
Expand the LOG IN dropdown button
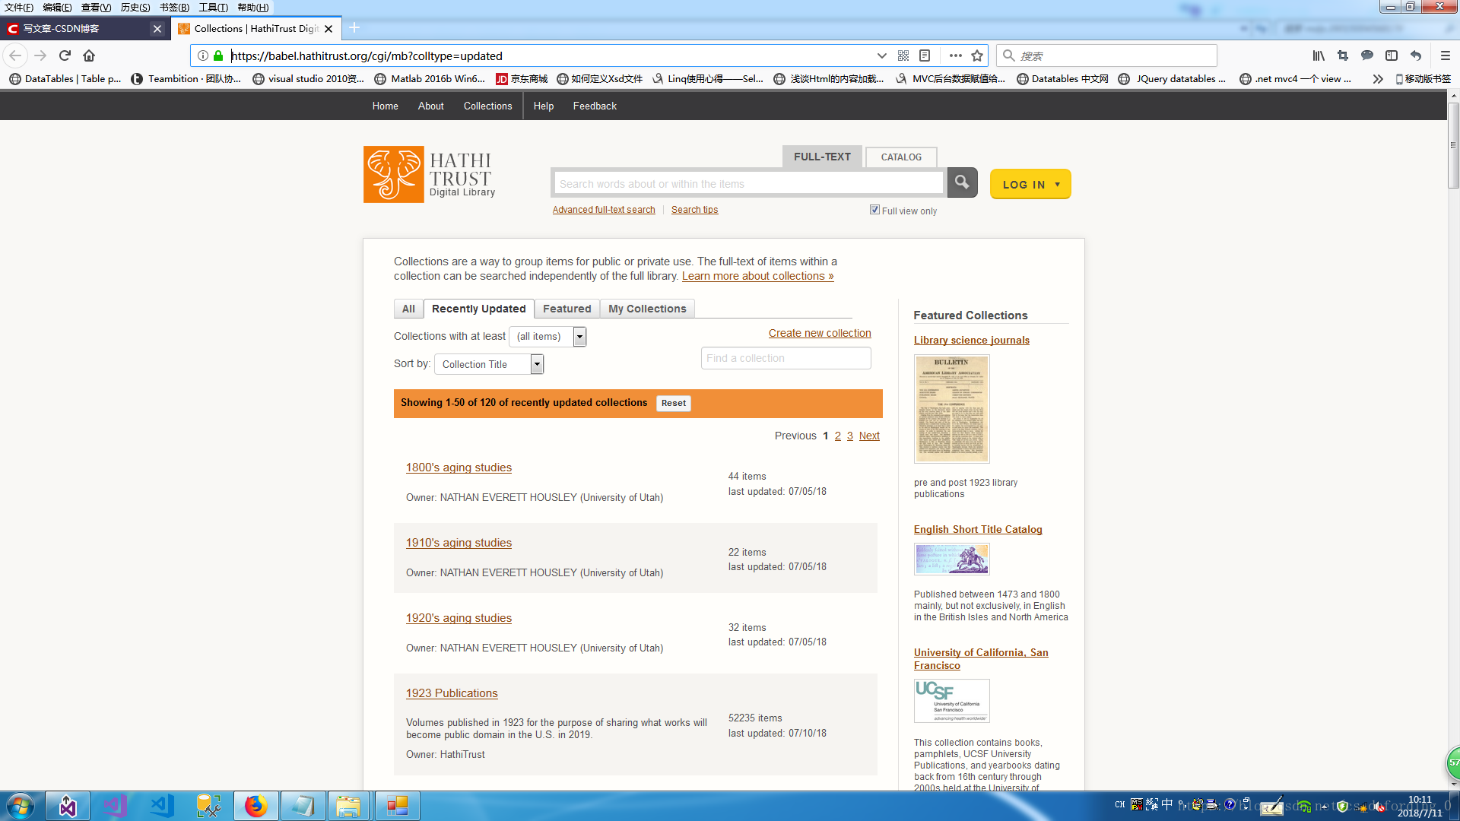coord(1030,184)
